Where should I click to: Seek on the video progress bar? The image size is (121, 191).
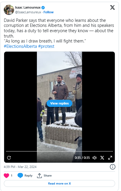point(59,151)
